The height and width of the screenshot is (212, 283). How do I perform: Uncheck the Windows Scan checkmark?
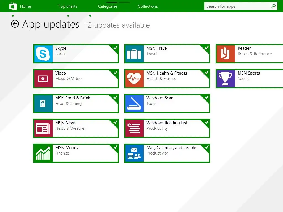pos(206,97)
